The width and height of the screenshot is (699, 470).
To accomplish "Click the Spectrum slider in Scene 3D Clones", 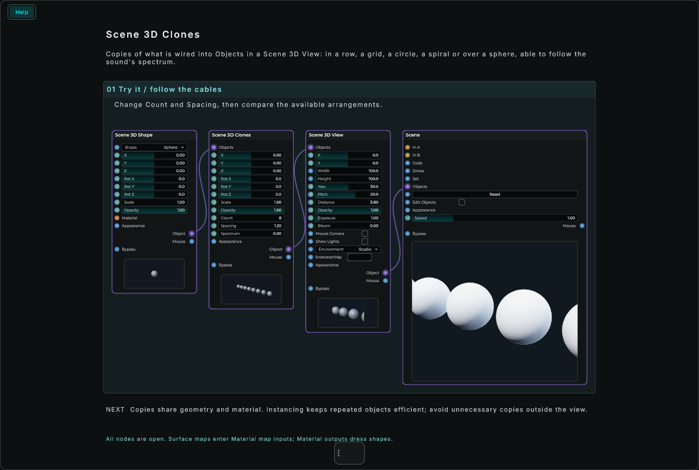I will (x=251, y=233).
